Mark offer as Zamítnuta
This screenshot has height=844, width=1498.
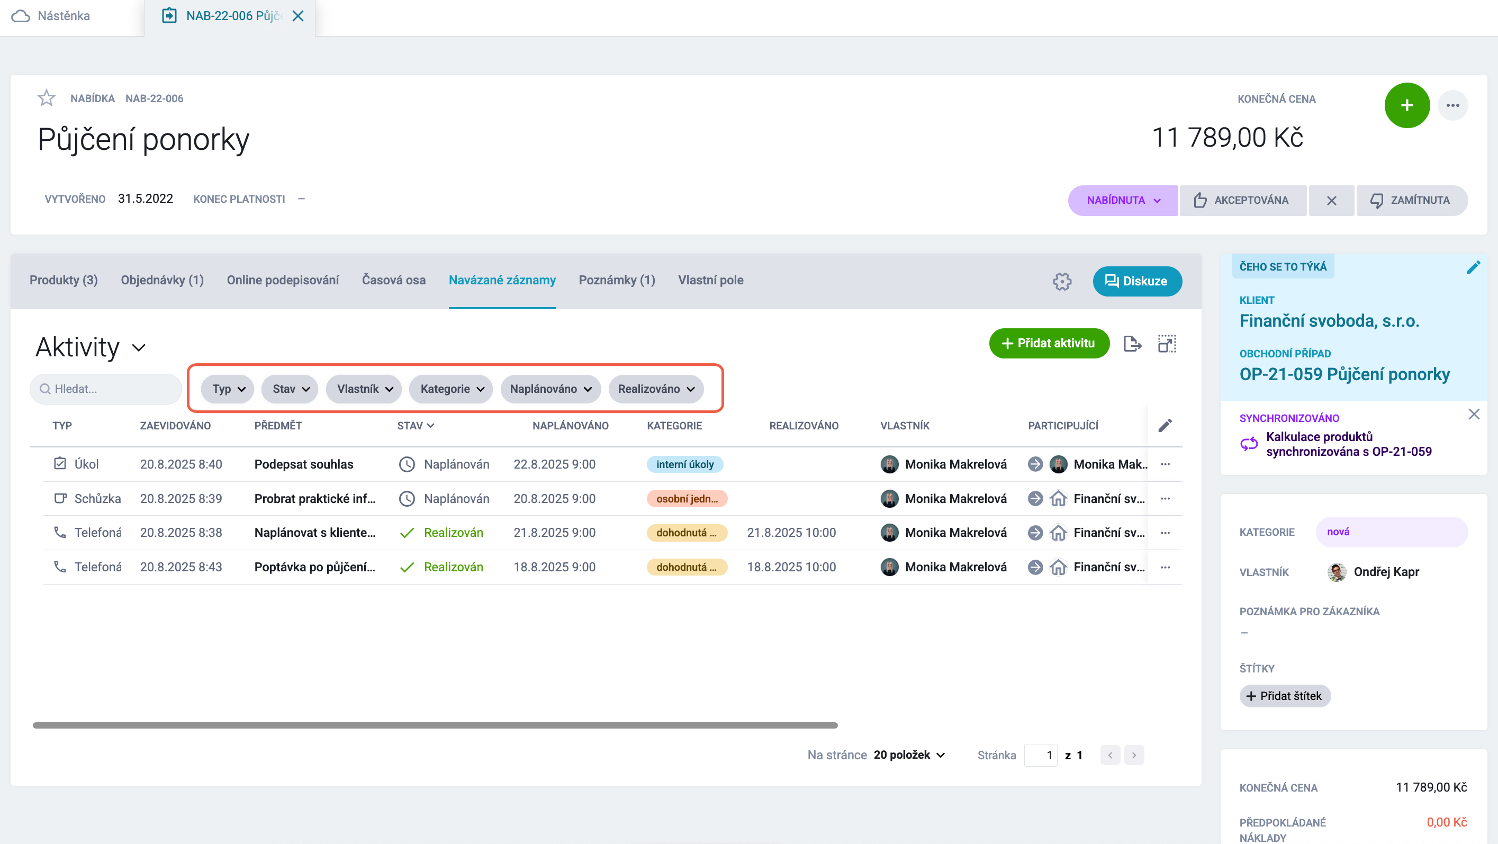(1411, 200)
